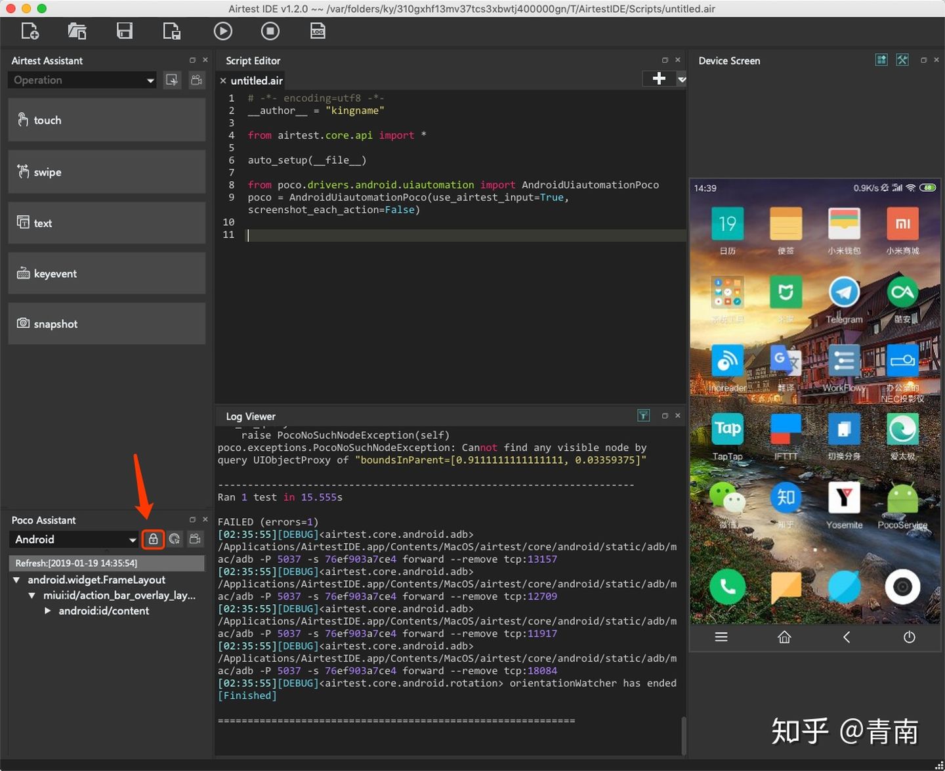The width and height of the screenshot is (945, 771).
Task: Open the WorkFlowy app on device
Action: click(844, 361)
